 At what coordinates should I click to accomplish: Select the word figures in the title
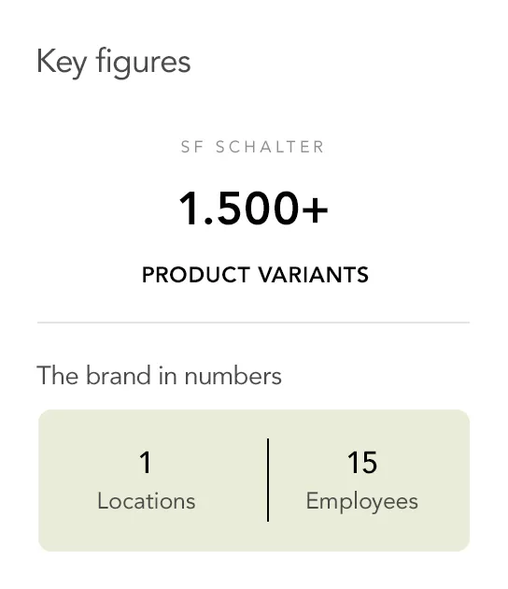tap(143, 63)
